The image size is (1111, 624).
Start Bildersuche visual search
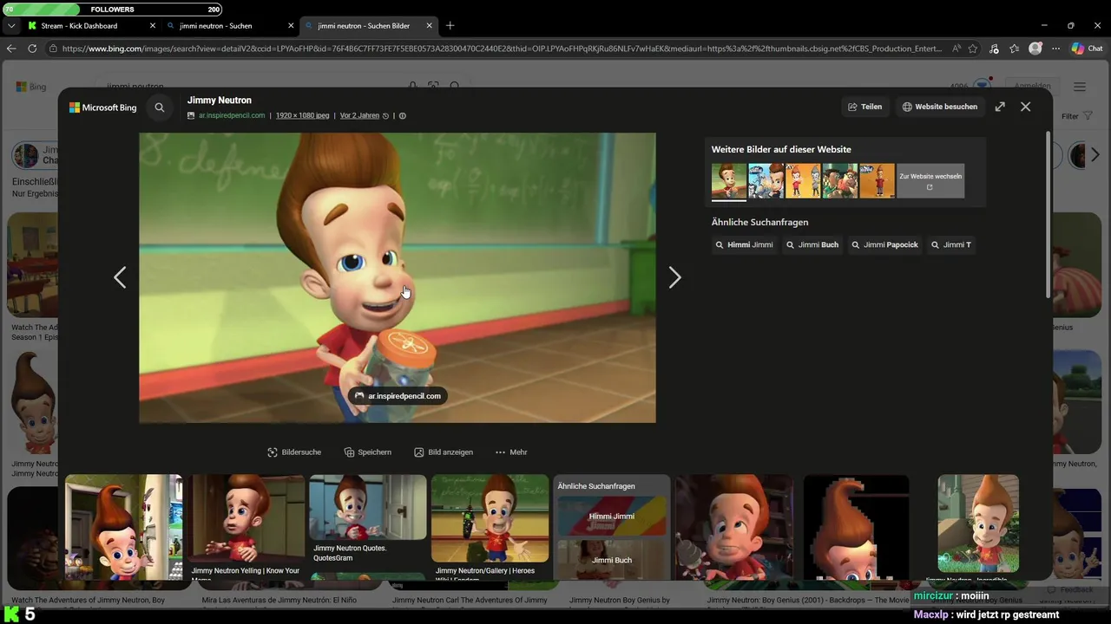(294, 452)
